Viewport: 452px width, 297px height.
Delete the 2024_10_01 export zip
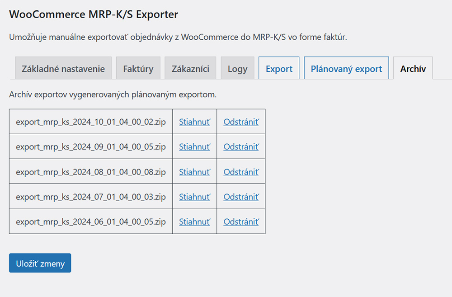tap(241, 122)
